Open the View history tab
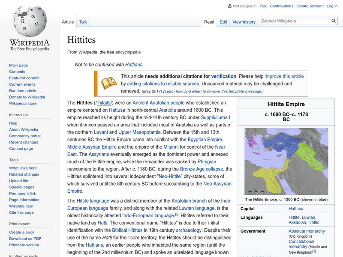Screen dimensions: 343x257 [x=244, y=22]
